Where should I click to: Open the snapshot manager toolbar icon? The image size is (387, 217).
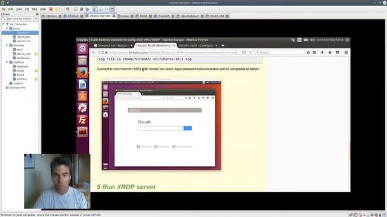tap(87, 9)
